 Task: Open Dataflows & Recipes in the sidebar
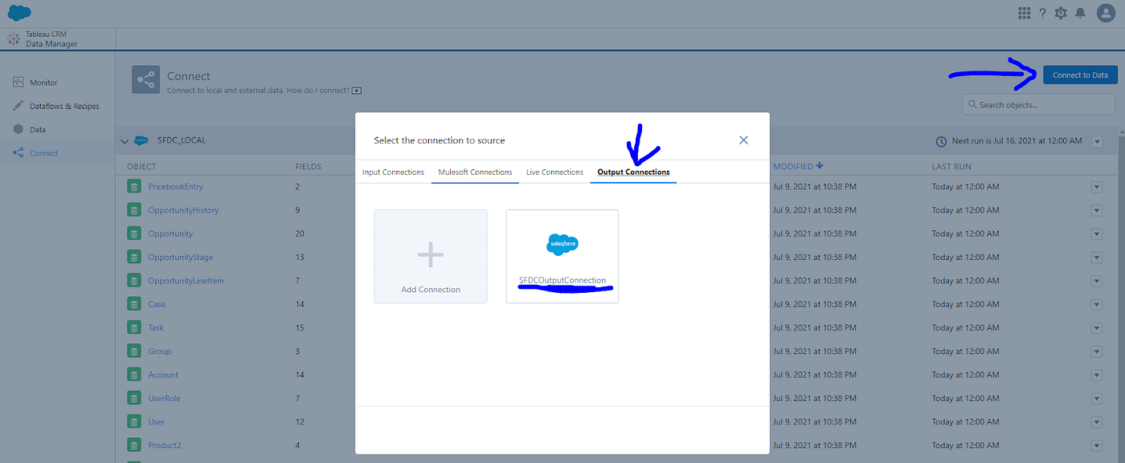click(x=64, y=106)
